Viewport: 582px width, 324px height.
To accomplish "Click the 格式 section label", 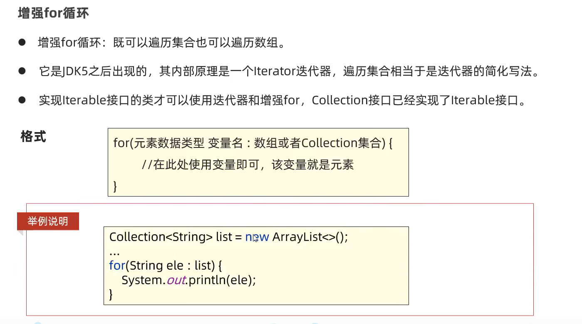I will click(x=33, y=137).
